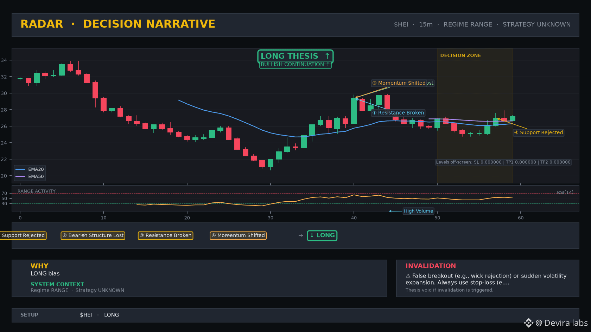Click the EMA20 blue legend line
The image size is (591, 332).
[x=20, y=169]
